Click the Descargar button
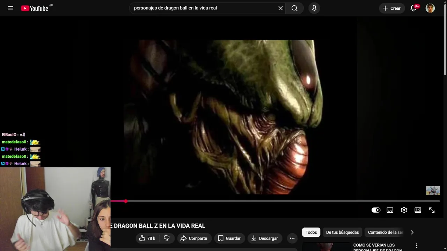Screen dimensions: 447x251 click(265, 238)
